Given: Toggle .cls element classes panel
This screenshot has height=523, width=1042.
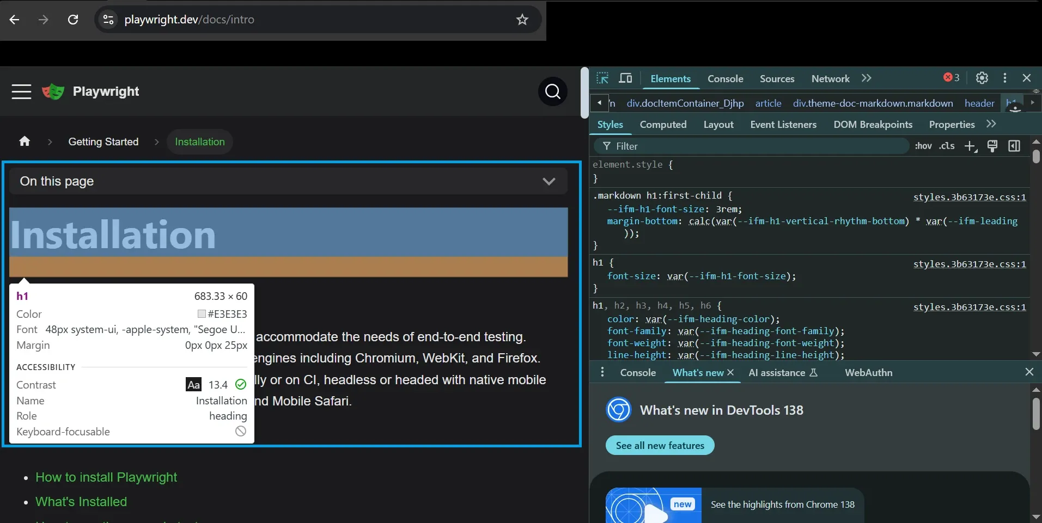Looking at the screenshot, I should tap(947, 146).
